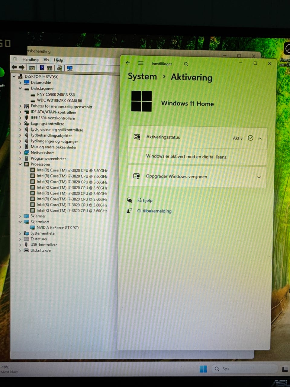
Task: Open the Handling menu
Action: (31, 60)
